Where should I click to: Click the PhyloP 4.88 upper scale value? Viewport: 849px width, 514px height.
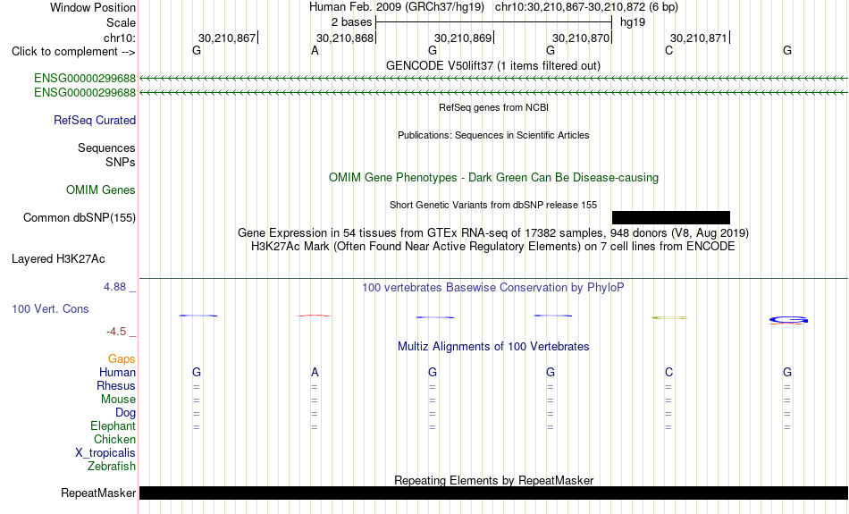(114, 287)
